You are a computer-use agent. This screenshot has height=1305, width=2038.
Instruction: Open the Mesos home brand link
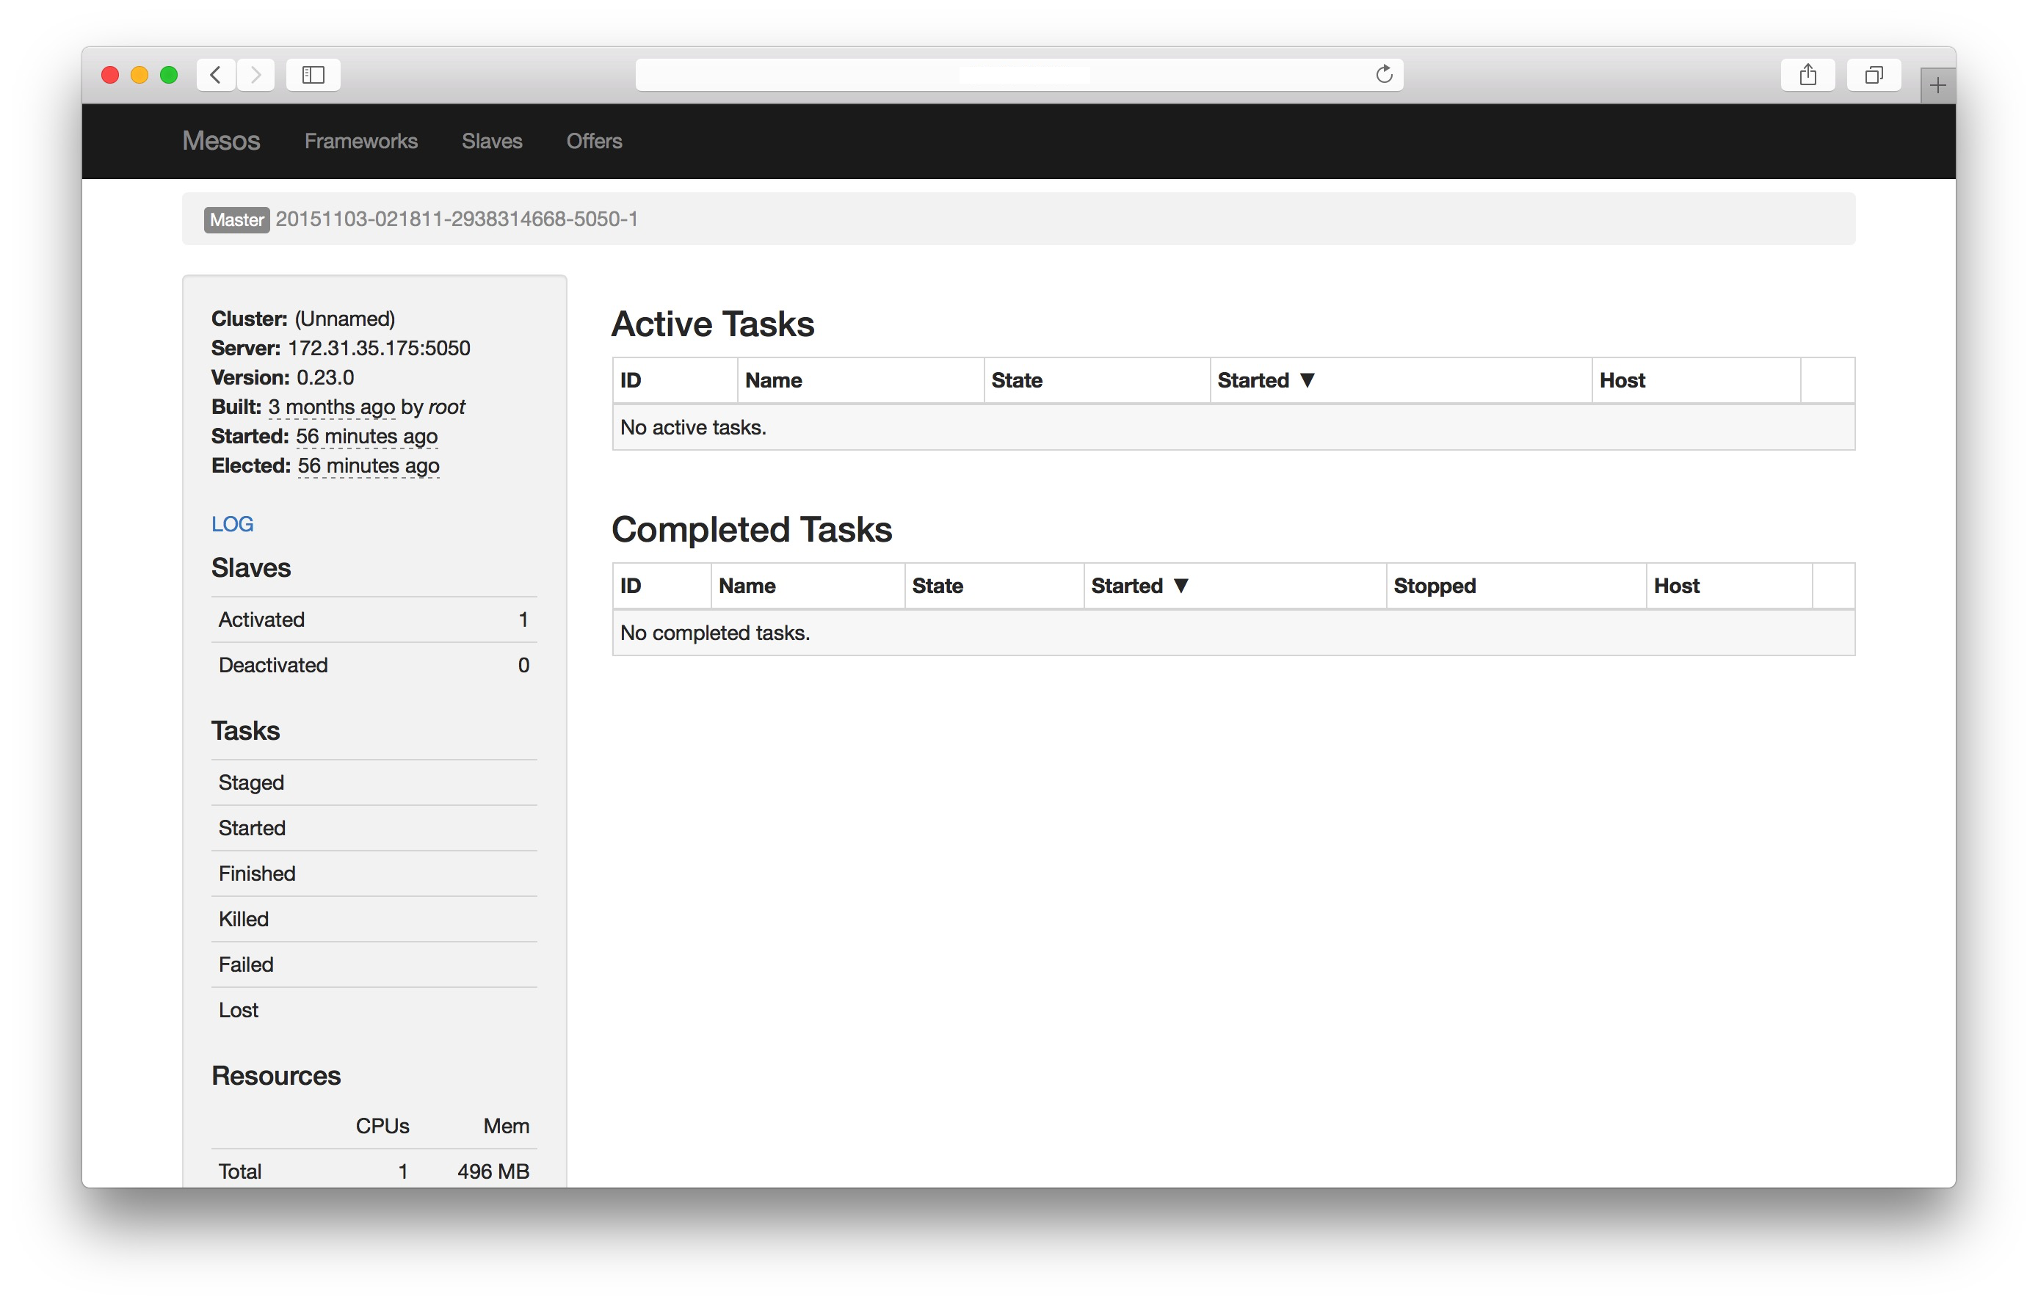point(221,141)
